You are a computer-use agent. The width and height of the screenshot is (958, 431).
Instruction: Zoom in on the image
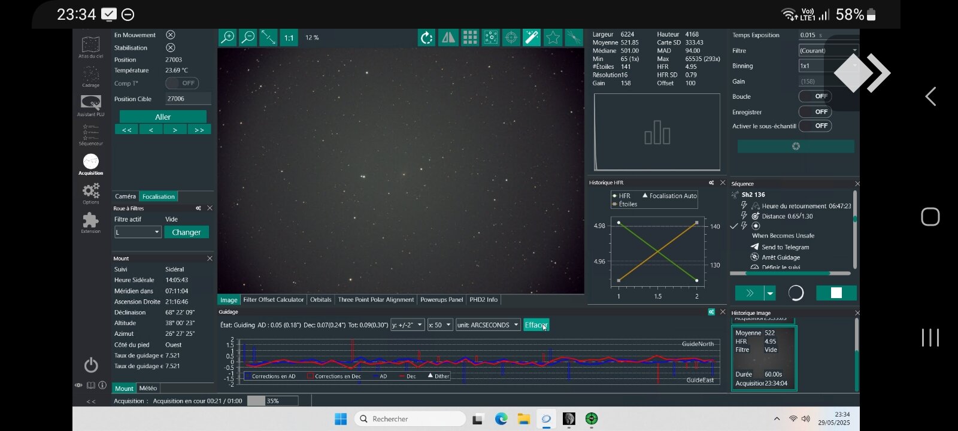[228, 38]
